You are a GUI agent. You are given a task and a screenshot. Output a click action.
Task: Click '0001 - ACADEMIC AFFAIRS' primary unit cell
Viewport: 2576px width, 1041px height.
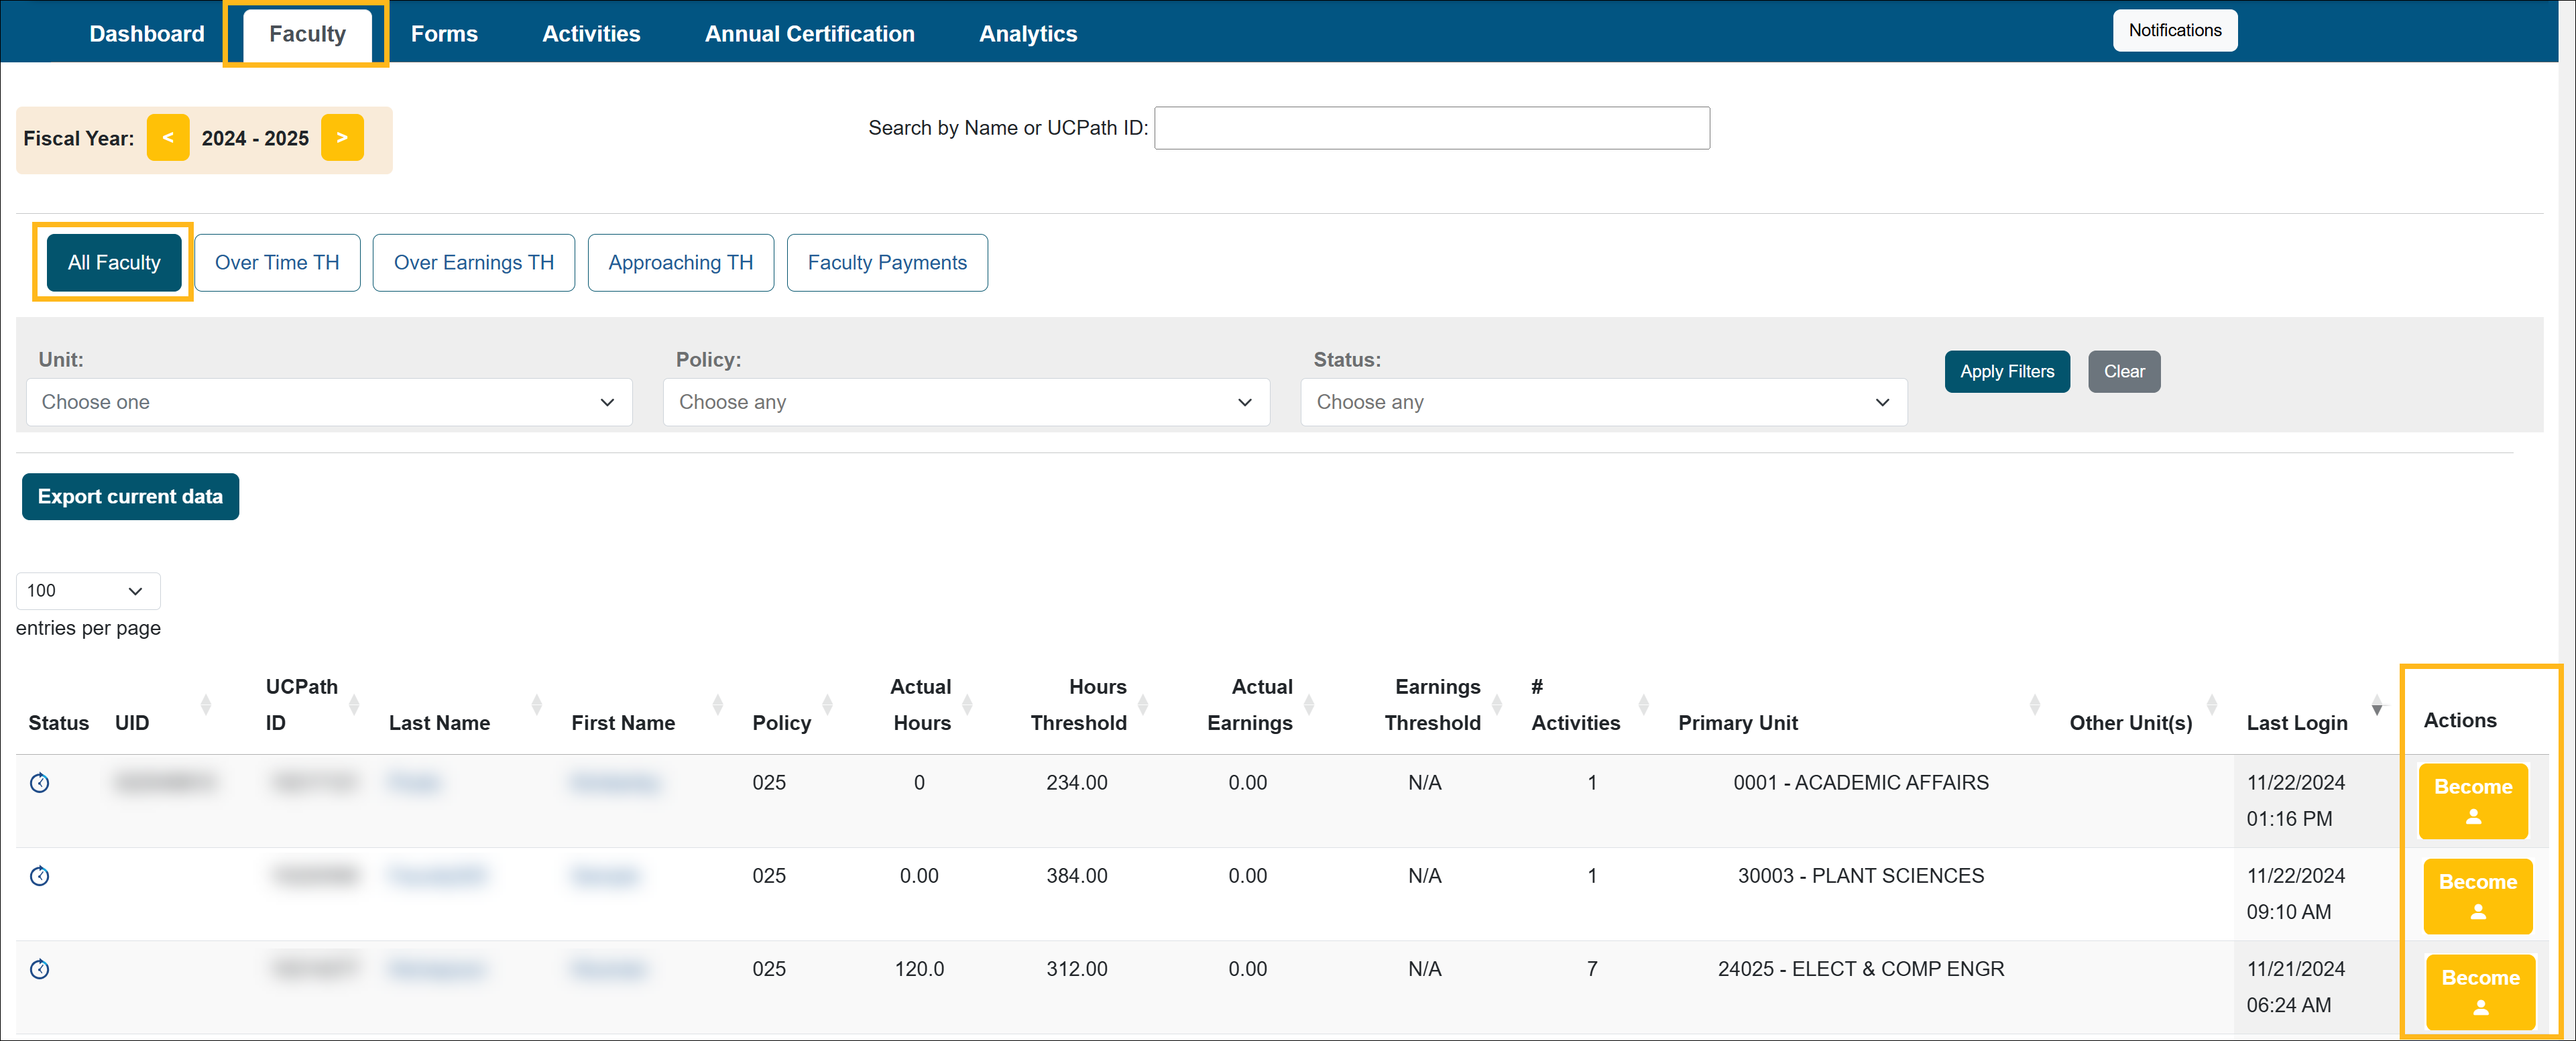(x=1860, y=782)
